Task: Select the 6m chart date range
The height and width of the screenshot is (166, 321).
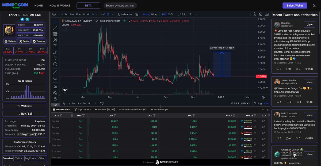Action: [x=74, y=103]
